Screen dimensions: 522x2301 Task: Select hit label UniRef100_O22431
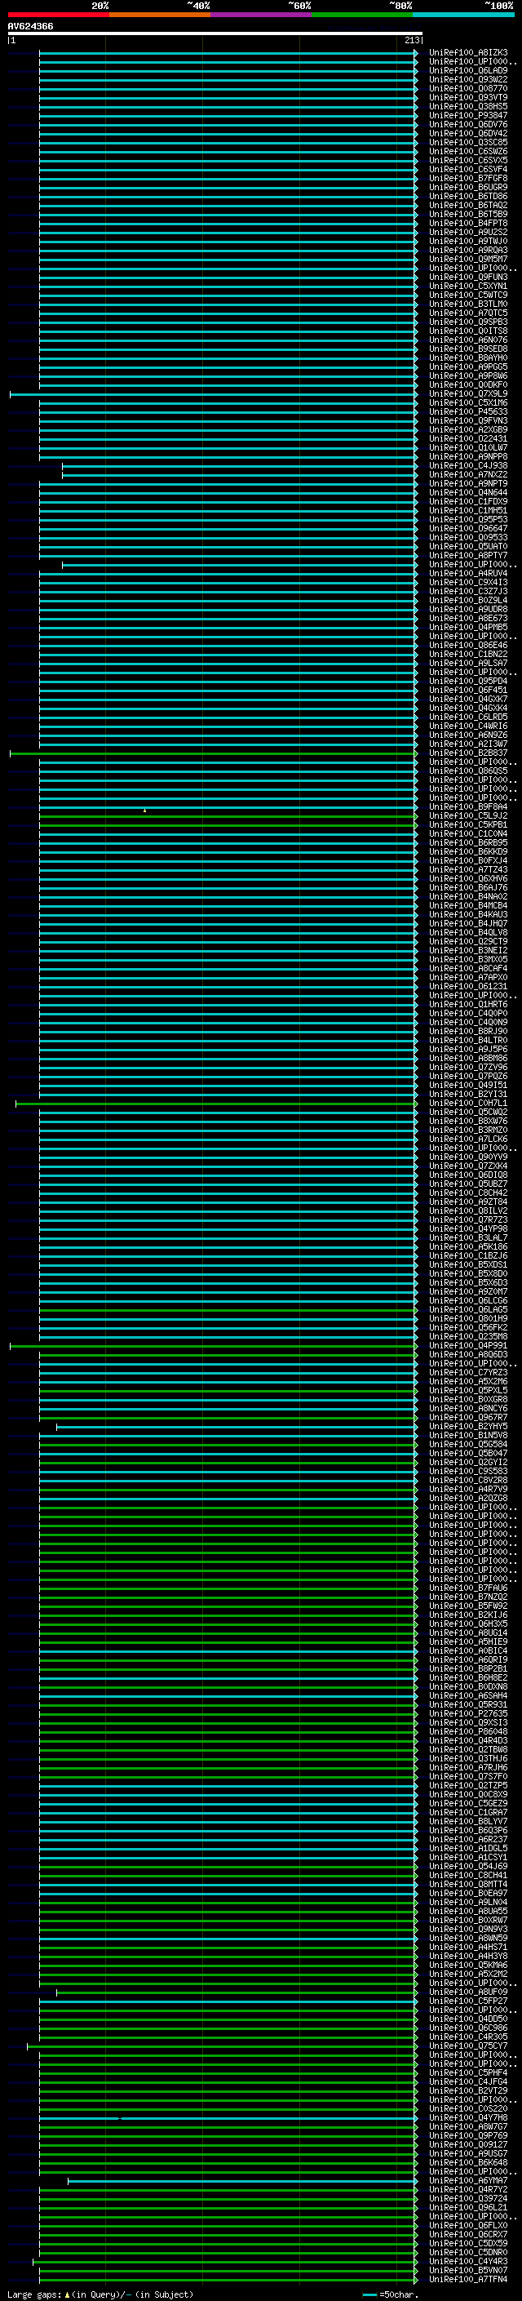[468, 438]
